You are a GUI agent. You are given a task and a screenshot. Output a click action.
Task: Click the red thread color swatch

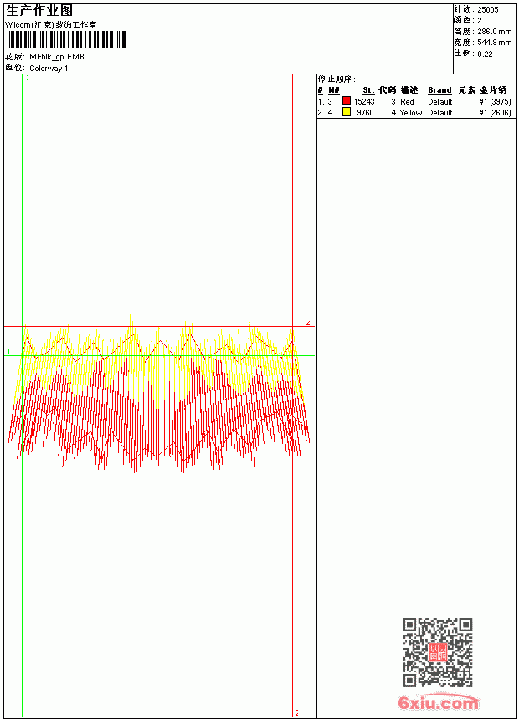tap(347, 101)
